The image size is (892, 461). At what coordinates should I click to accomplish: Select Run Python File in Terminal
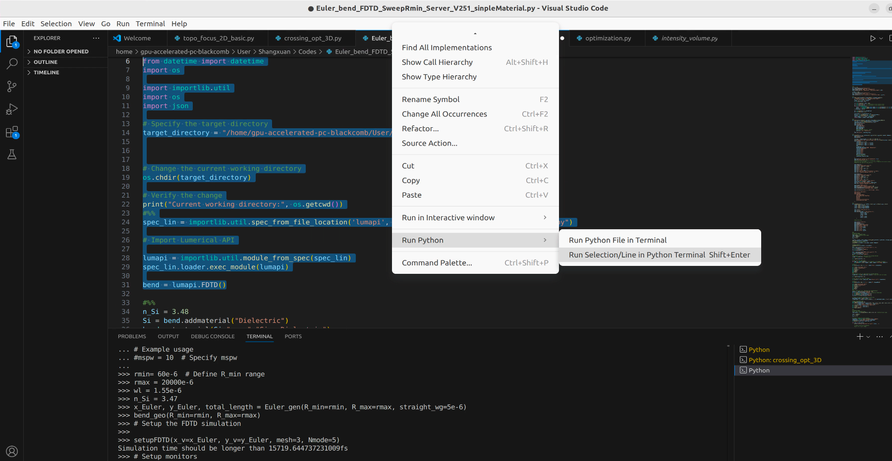pos(617,240)
